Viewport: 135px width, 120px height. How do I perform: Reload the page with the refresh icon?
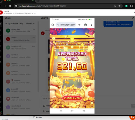point(10,6)
